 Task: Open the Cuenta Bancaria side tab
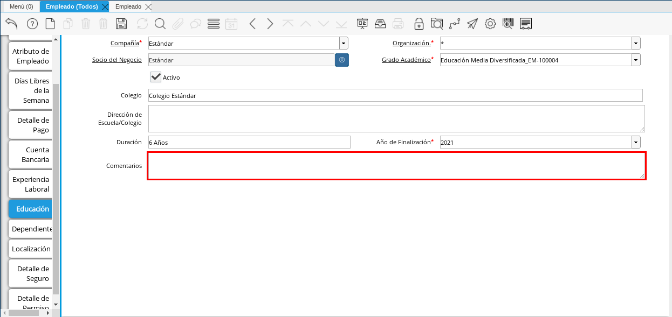pyautogui.click(x=30, y=154)
